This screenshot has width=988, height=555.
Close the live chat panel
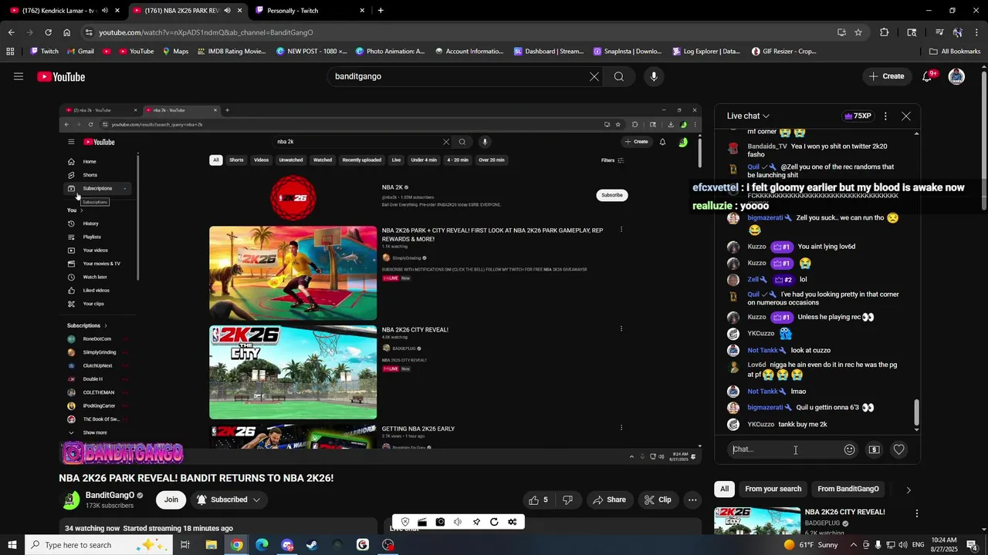[x=906, y=116]
